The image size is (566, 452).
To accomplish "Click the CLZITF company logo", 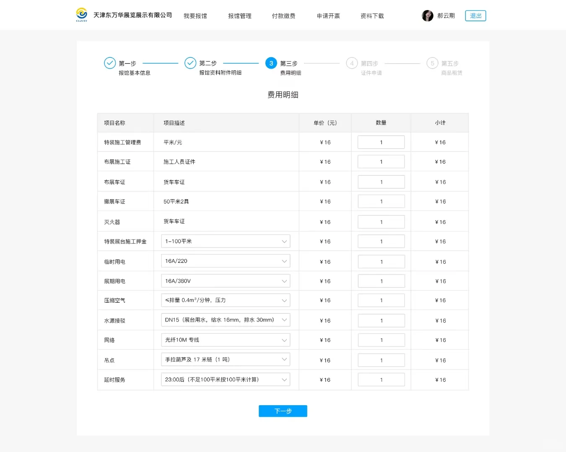I will tap(82, 14).
